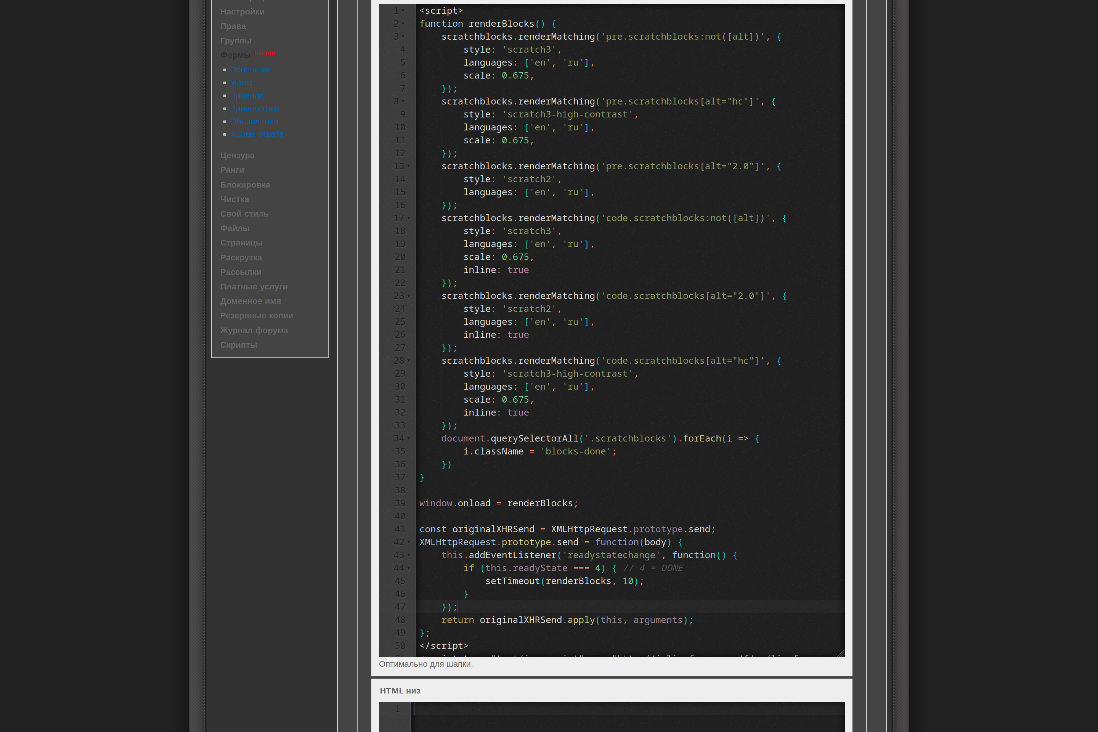Collapse the forEach block on line 34

(x=408, y=438)
